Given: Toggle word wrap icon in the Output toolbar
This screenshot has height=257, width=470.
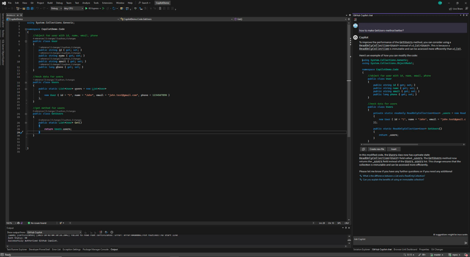Looking at the screenshot, I should coord(106,232).
